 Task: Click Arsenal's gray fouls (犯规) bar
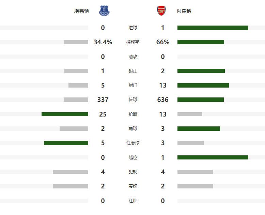point(195,172)
